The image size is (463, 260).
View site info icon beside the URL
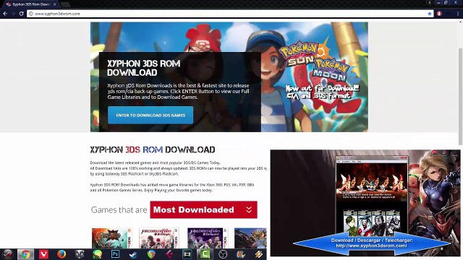(x=30, y=14)
